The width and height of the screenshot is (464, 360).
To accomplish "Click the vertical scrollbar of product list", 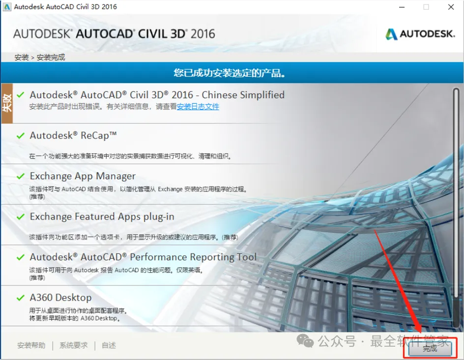I will (x=456, y=207).
